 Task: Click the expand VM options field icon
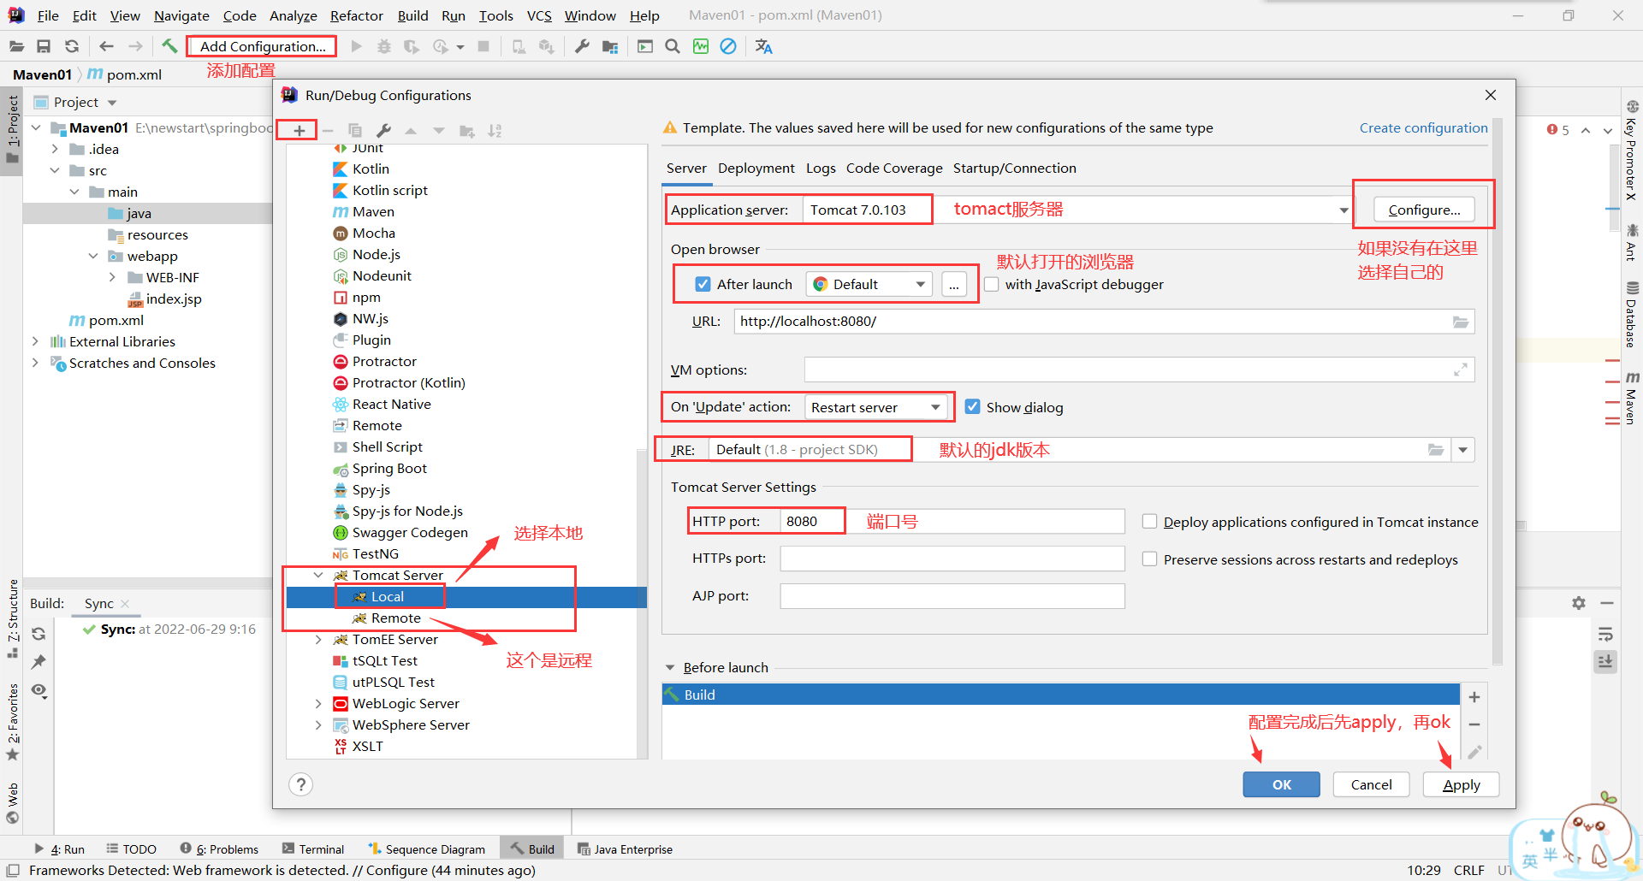coord(1461,370)
